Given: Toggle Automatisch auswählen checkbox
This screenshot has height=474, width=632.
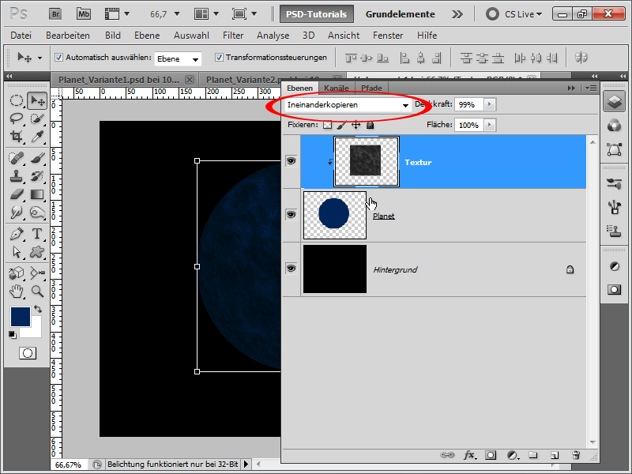Looking at the screenshot, I should point(58,57).
